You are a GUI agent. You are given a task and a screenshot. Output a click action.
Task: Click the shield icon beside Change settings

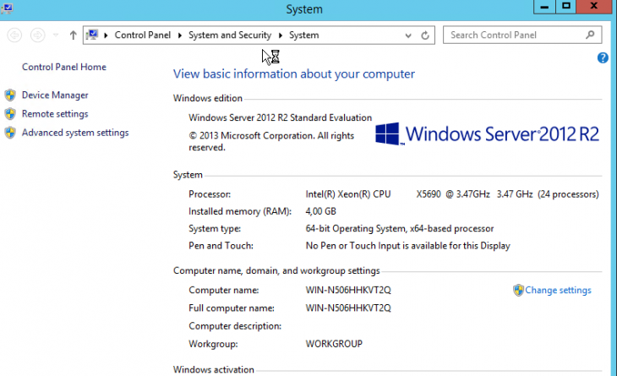(x=519, y=291)
